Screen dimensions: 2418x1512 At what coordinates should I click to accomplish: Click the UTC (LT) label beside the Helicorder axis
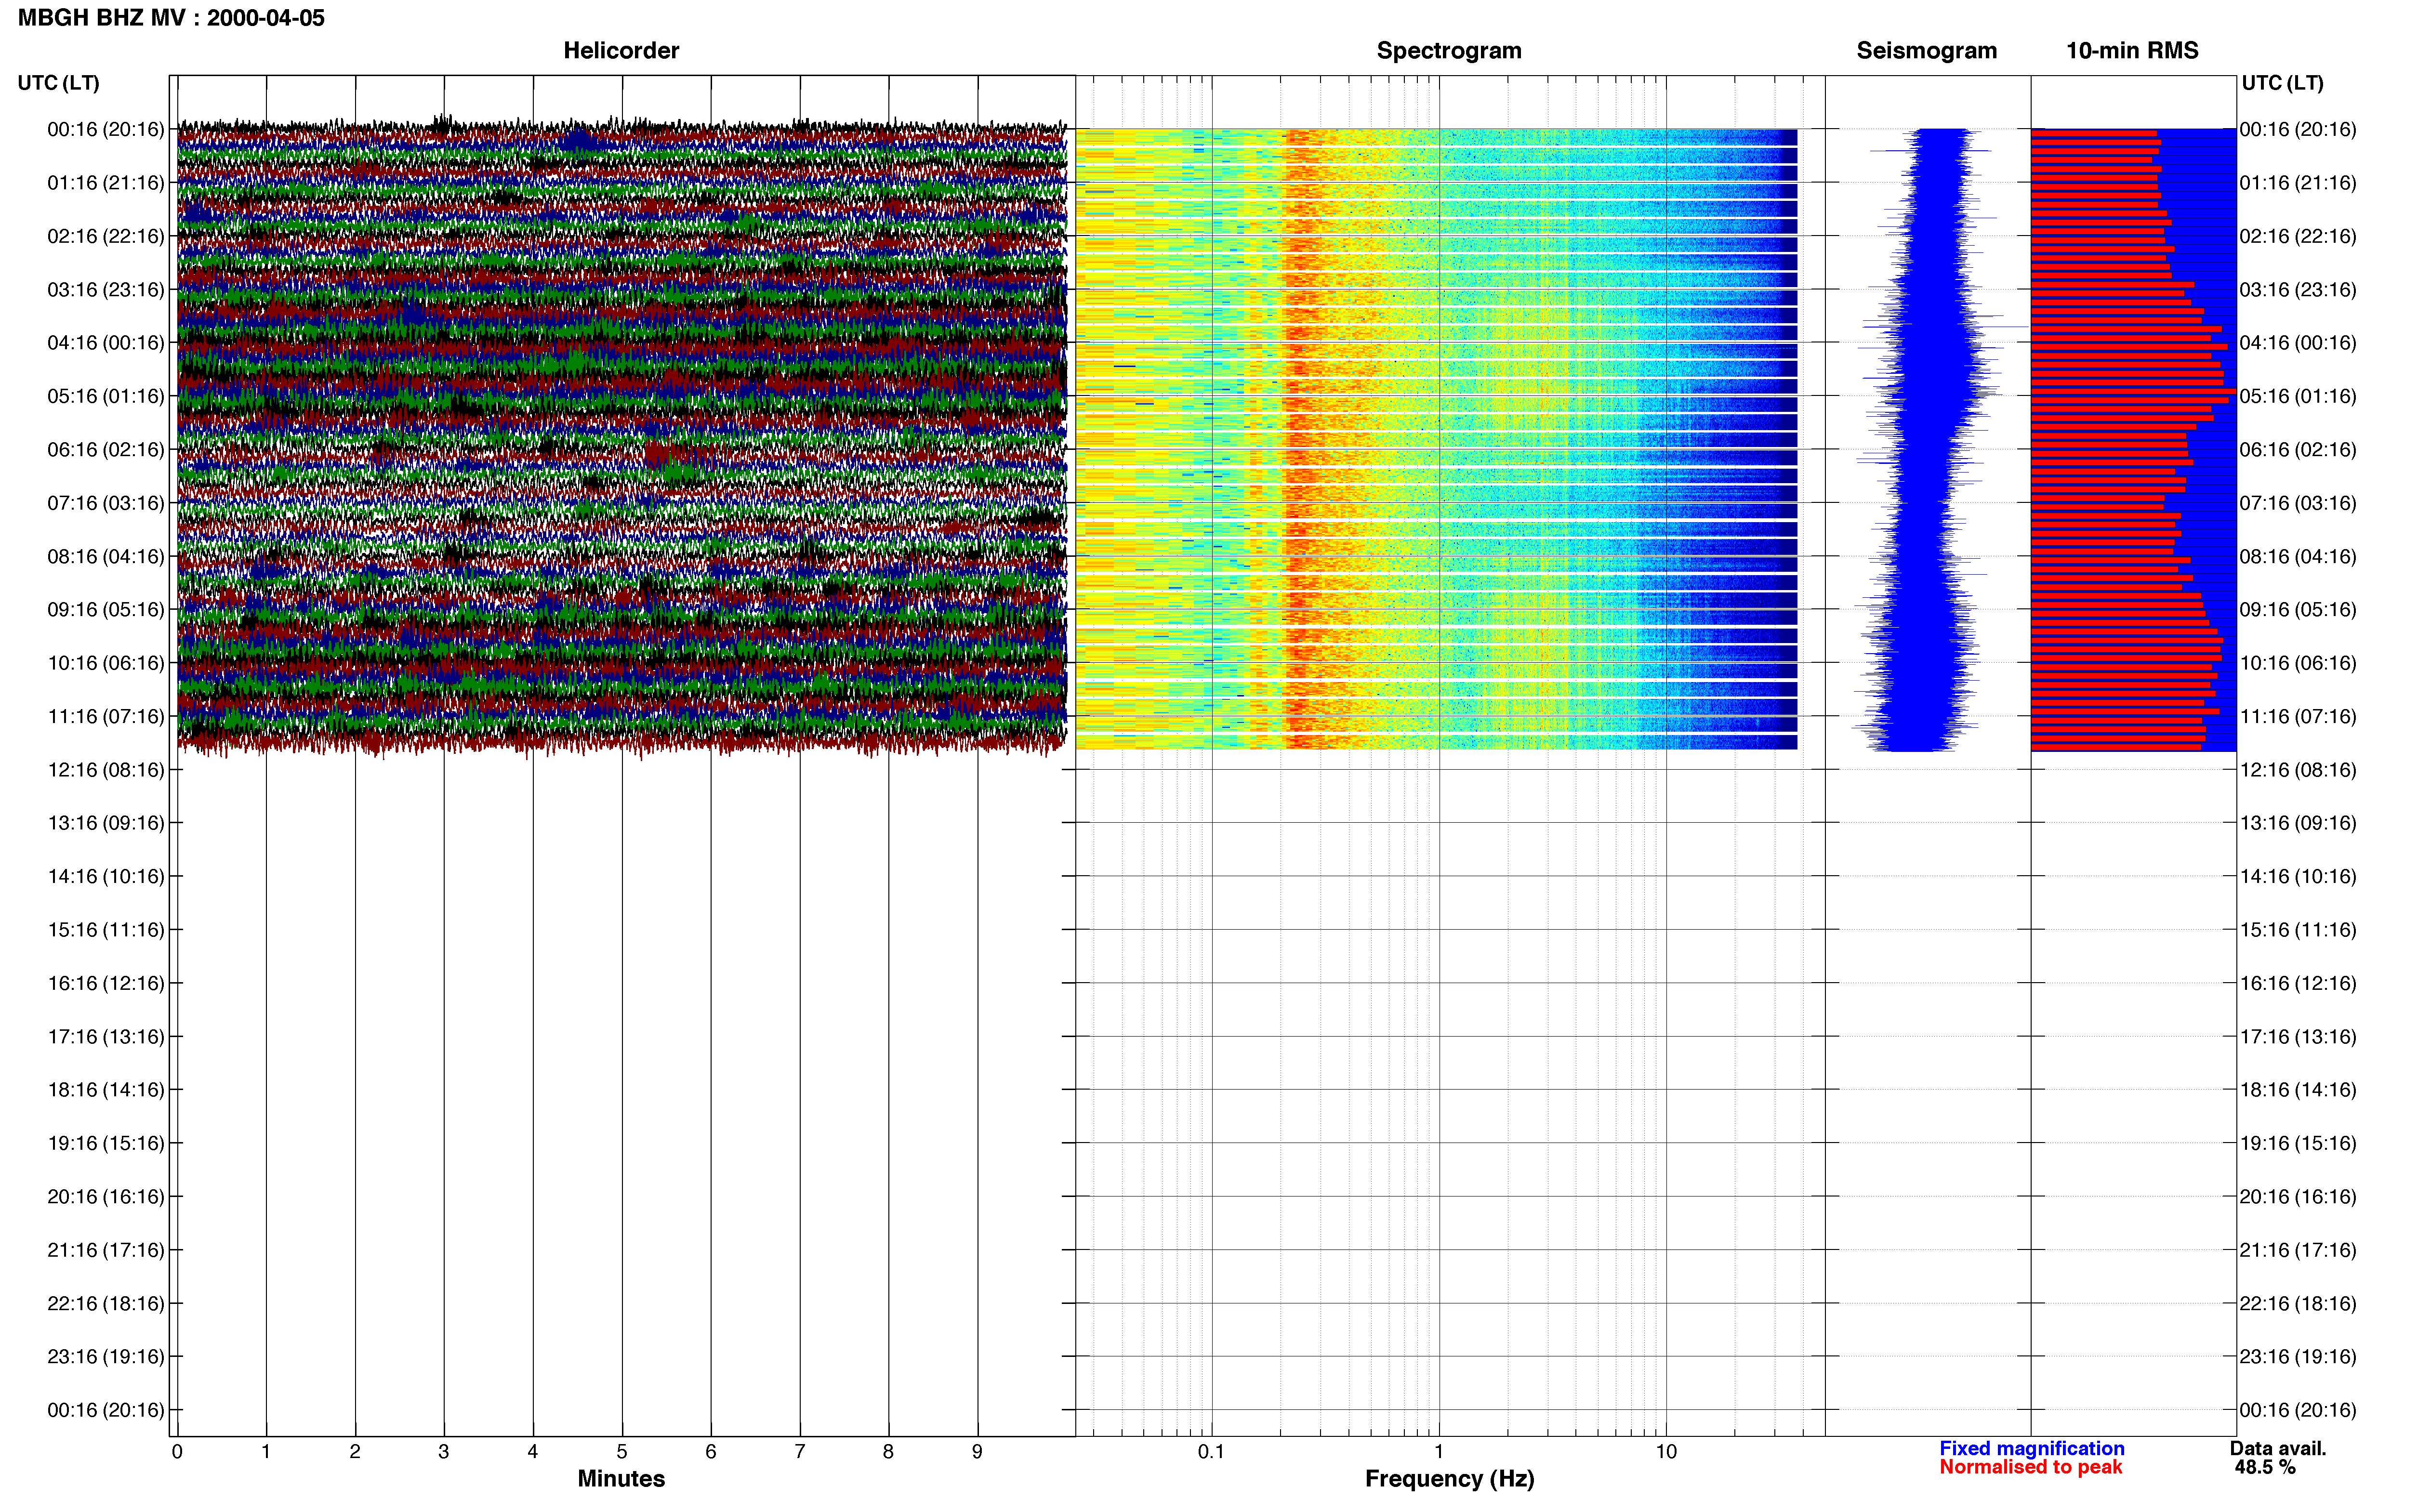pyautogui.click(x=59, y=83)
